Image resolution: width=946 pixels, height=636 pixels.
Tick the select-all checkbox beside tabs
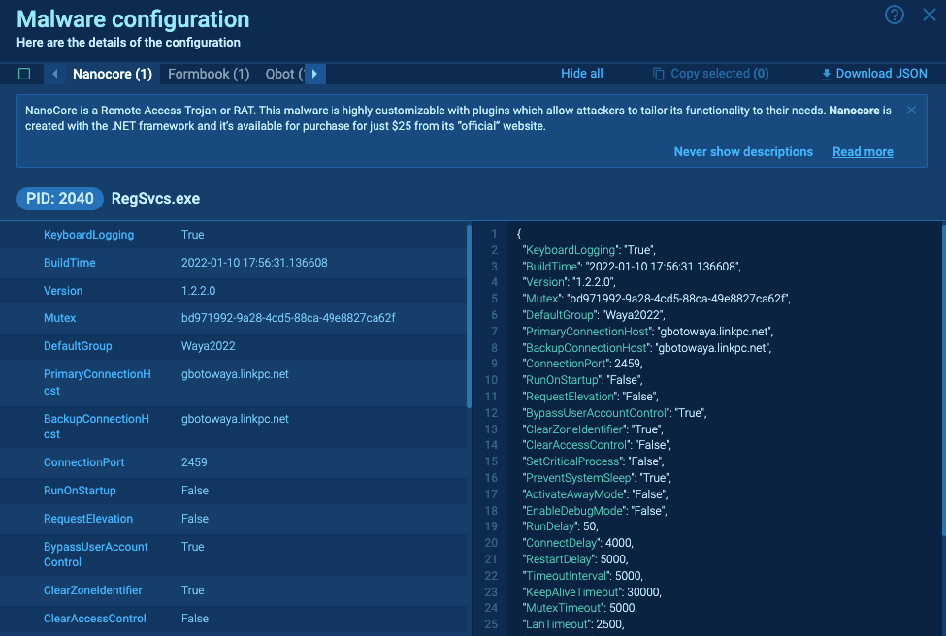[x=24, y=74]
